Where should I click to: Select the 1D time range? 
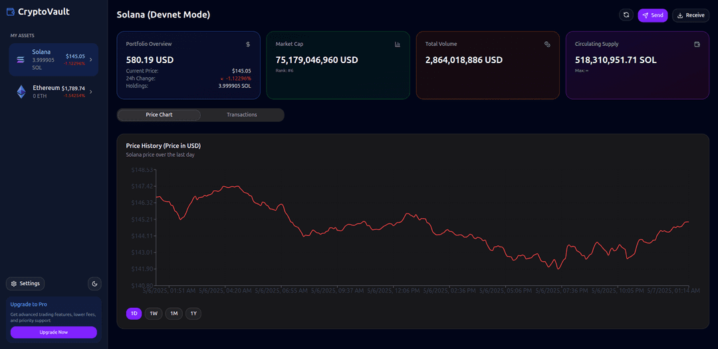tap(134, 313)
